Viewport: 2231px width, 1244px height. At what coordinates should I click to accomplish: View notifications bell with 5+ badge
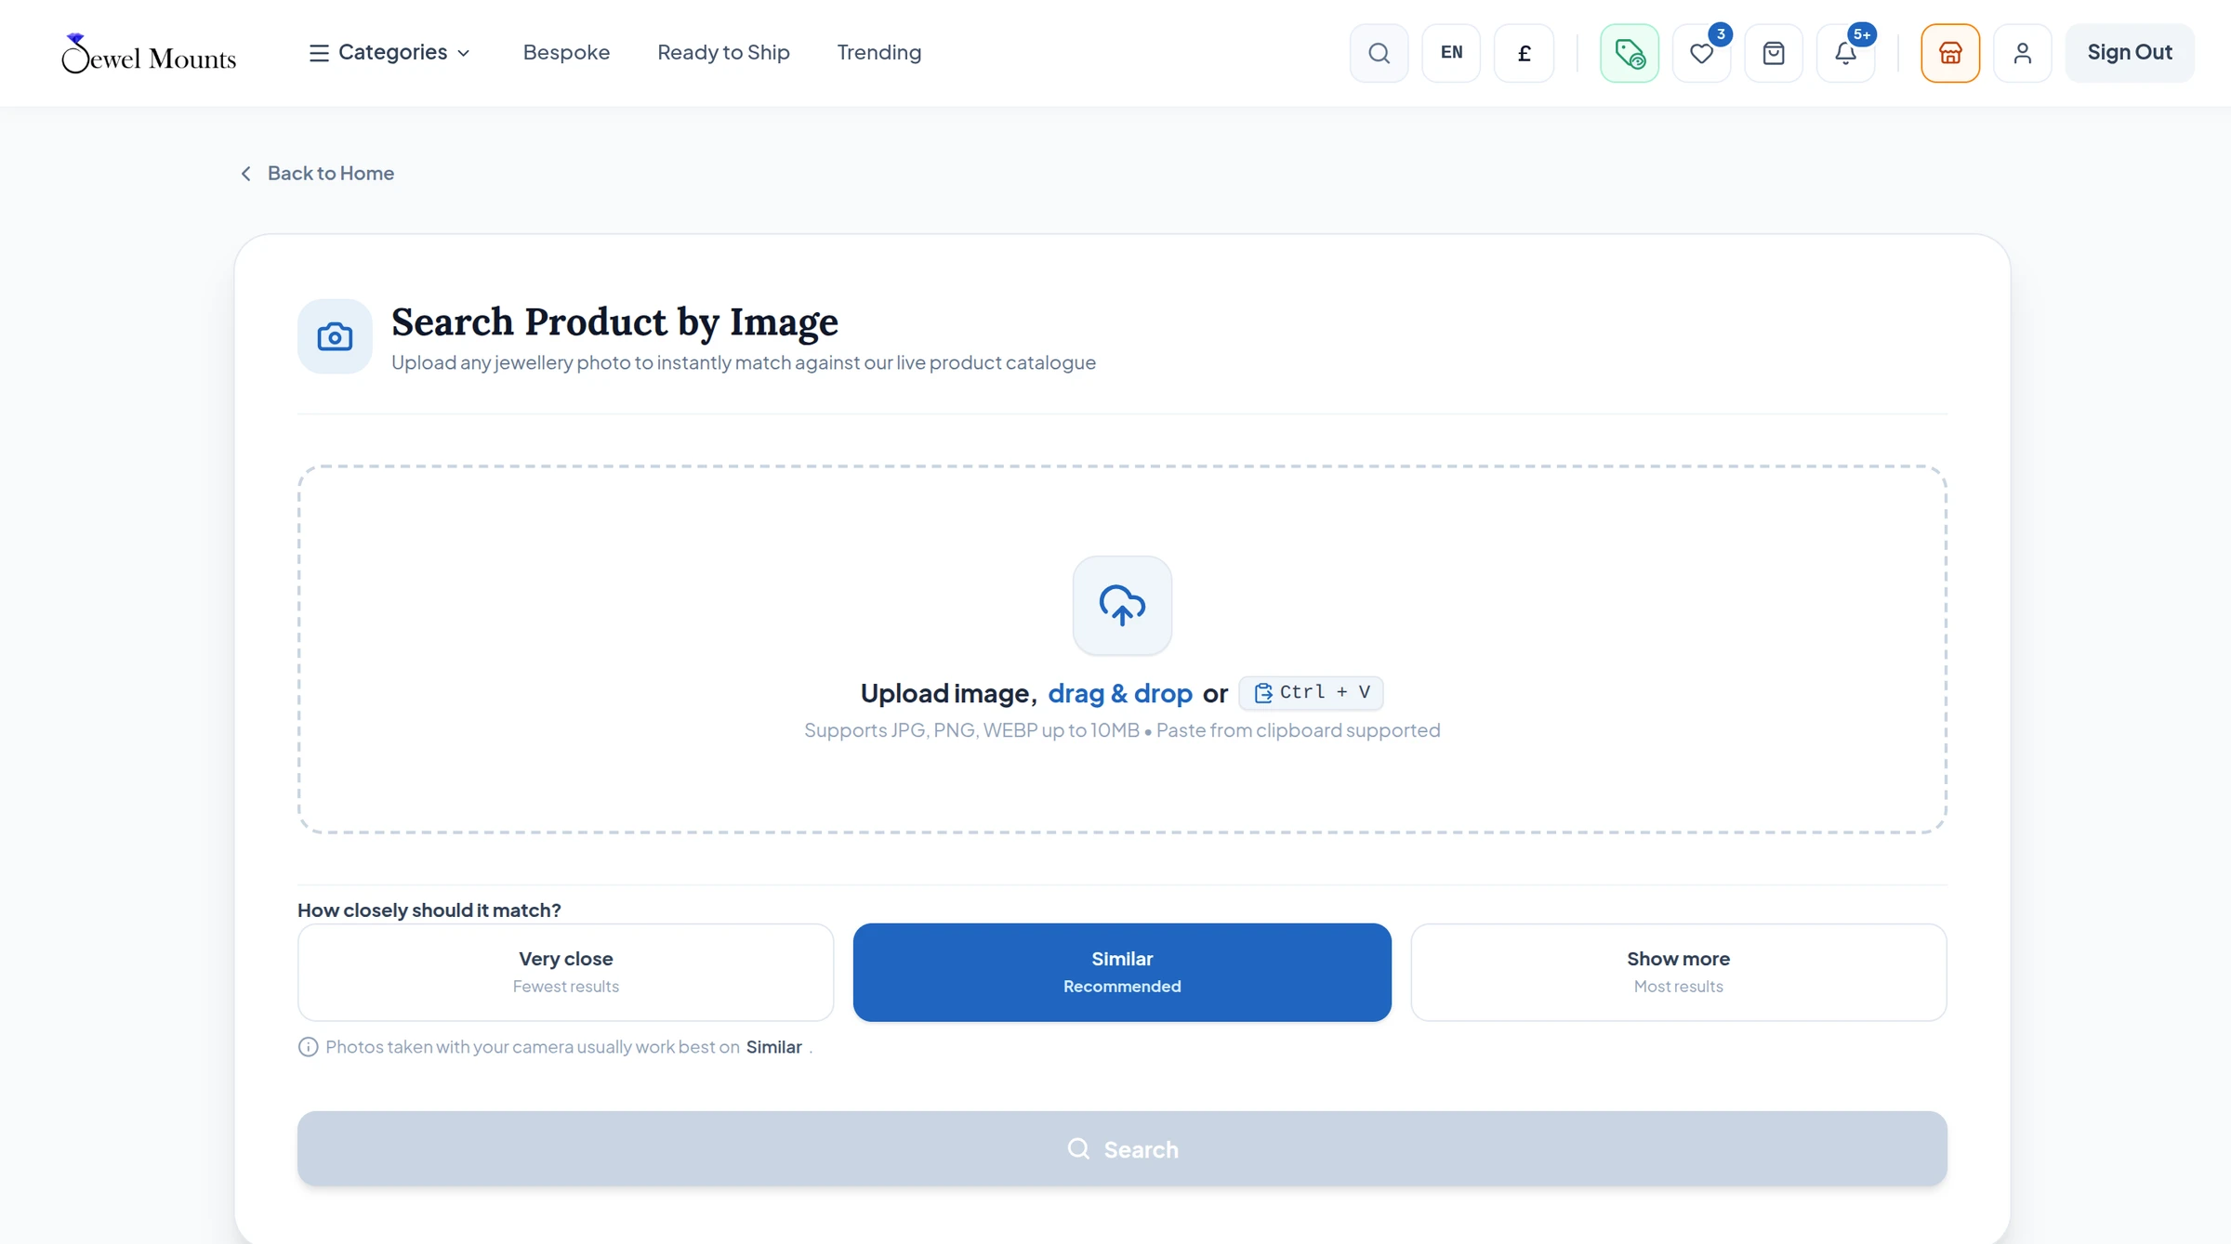pyautogui.click(x=1846, y=53)
